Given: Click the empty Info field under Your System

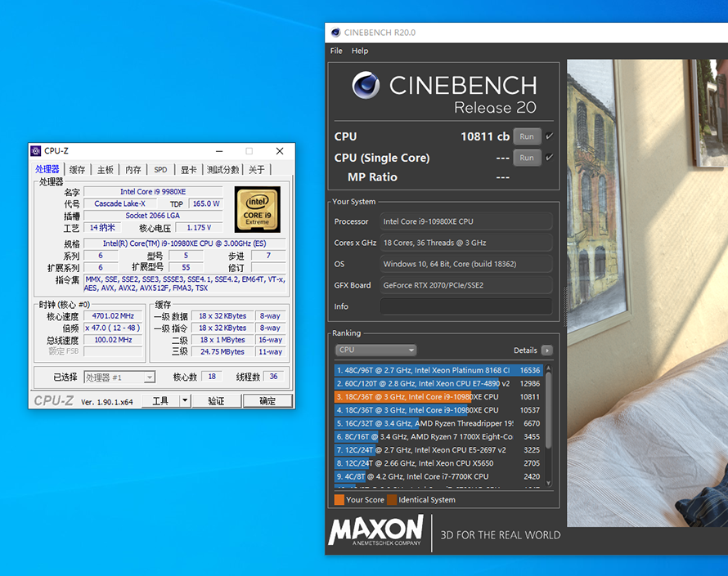Looking at the screenshot, I should tap(466, 306).
